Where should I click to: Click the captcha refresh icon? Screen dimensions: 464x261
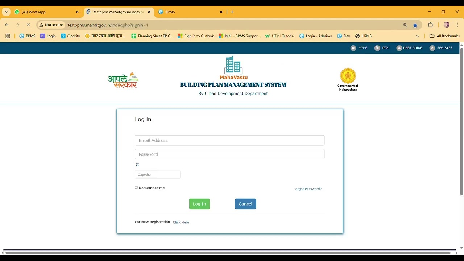pos(137,165)
